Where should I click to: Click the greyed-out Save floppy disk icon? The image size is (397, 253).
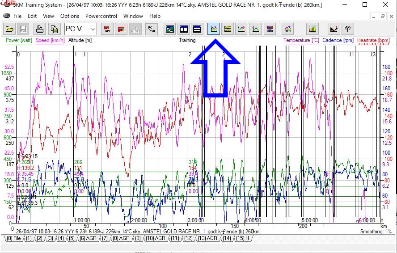pos(23,29)
